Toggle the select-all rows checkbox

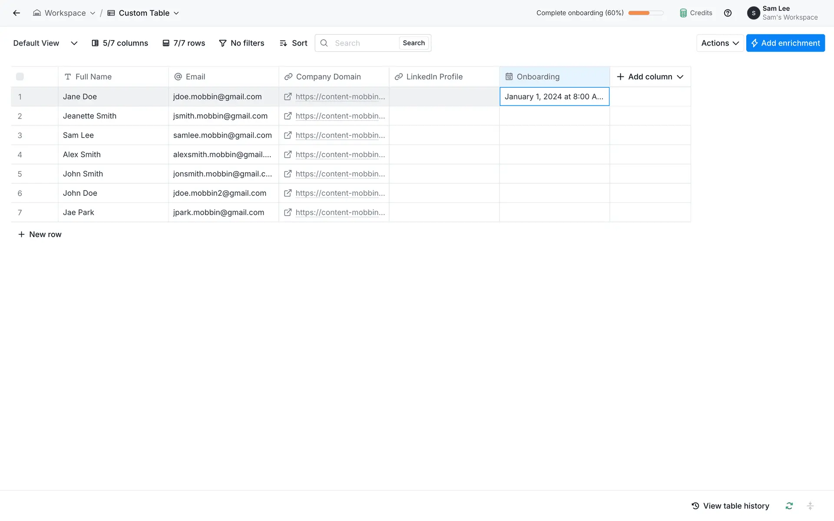point(20,77)
